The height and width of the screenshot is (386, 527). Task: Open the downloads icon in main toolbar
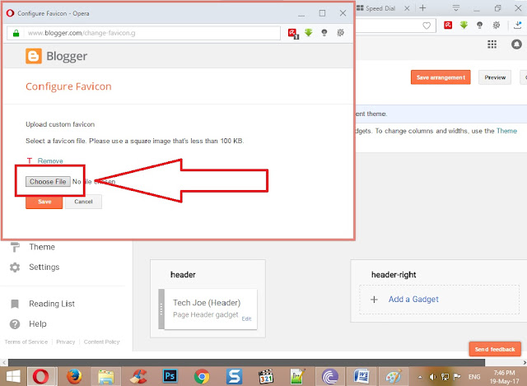pos(518,25)
